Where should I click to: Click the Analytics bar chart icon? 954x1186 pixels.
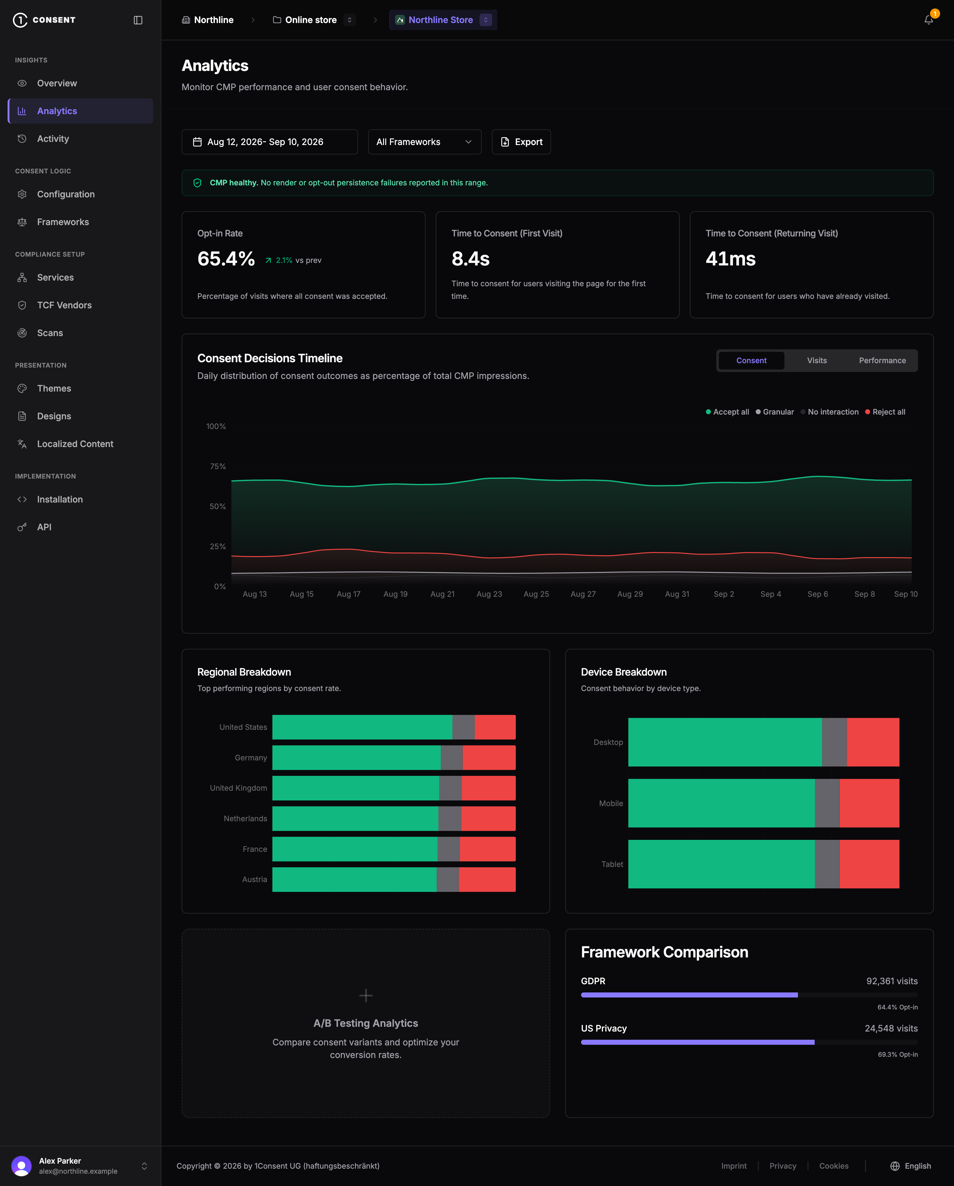click(22, 111)
